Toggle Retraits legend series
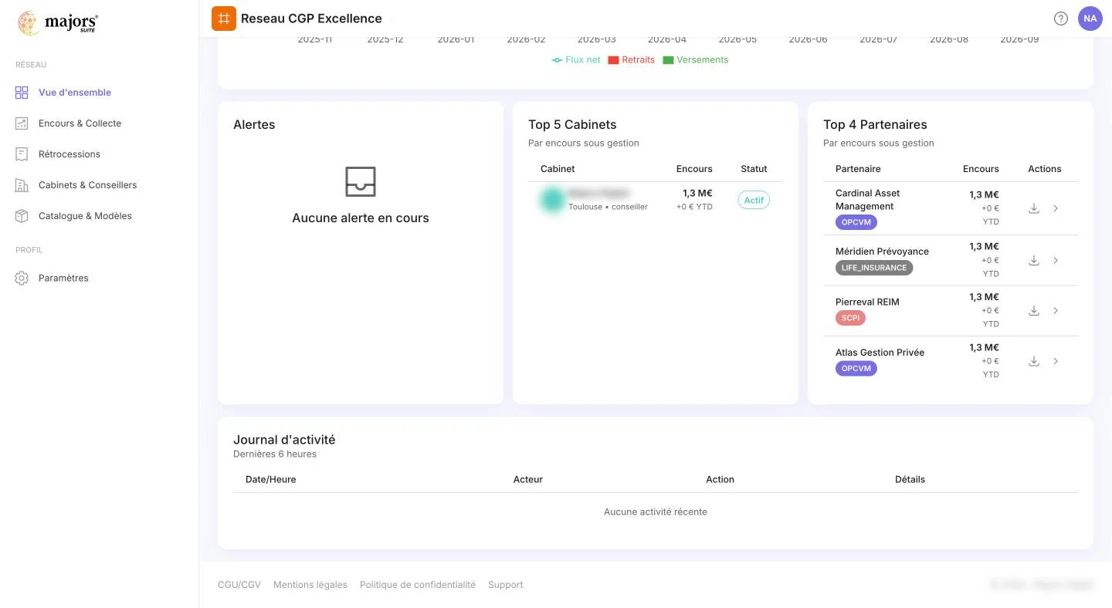 click(x=632, y=59)
